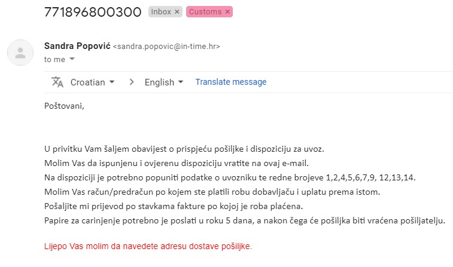Screen dimensions: 453x267
Task: Click the Translate message link
Action: 230,82
